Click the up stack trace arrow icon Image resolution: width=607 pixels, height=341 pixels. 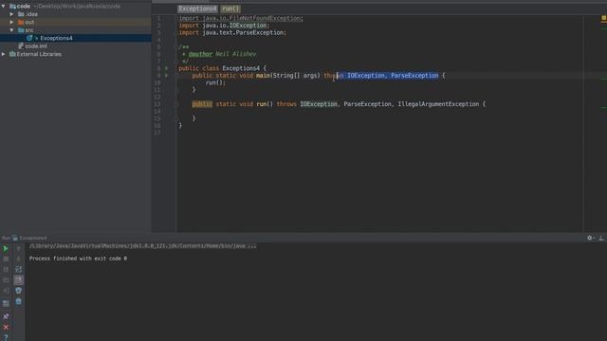pyautogui.click(x=18, y=248)
